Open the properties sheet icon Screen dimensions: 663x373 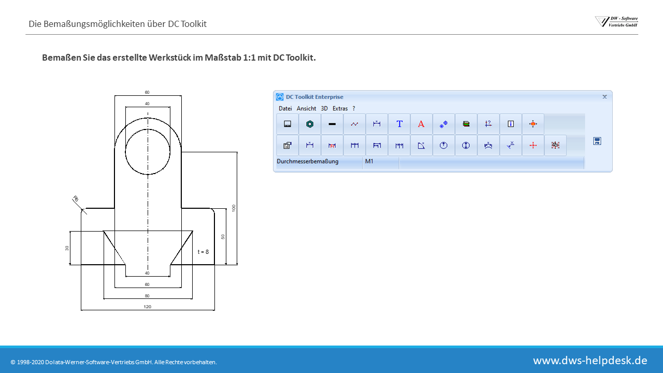(x=287, y=146)
